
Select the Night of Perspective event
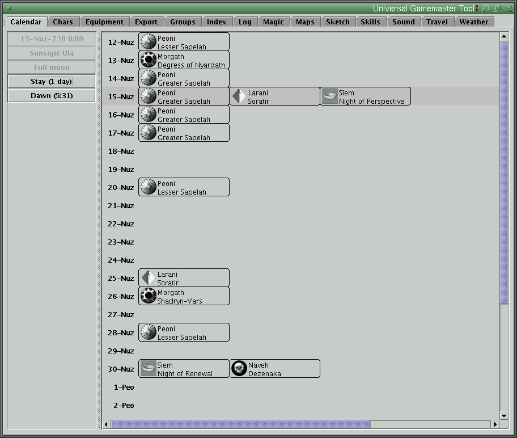coord(365,96)
